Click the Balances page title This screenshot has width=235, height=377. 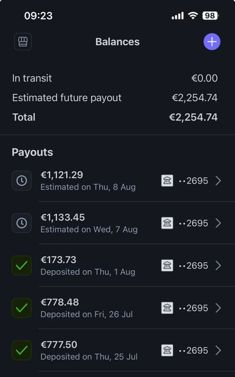(x=118, y=42)
